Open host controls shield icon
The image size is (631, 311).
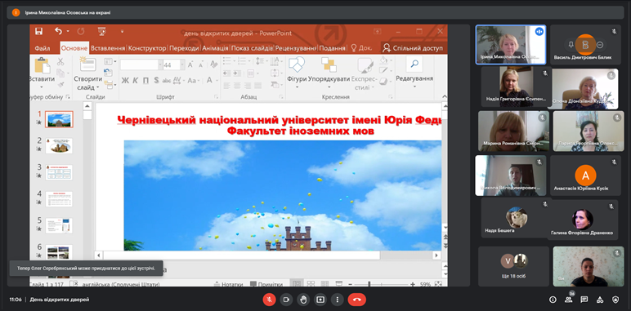pyautogui.click(x=615, y=300)
